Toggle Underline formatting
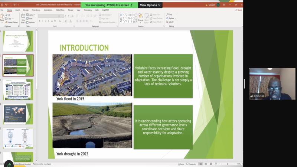This screenshot has width=297, height=167. pyautogui.click(x=46, y=21)
